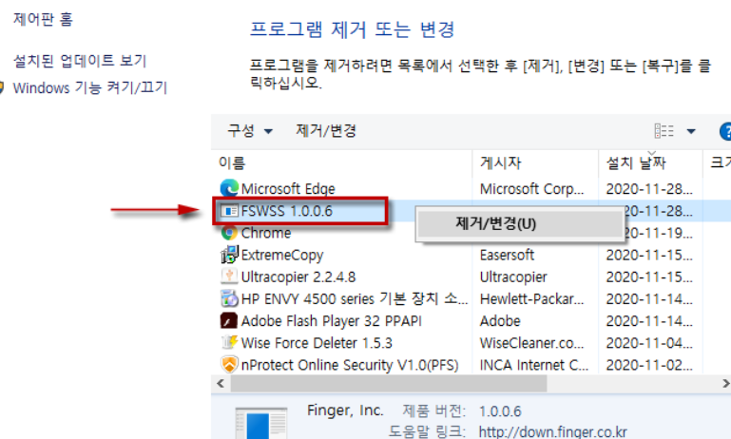Click the Microsoft Corp... publisher cell
Viewport: 731px width, 439px height.
[x=531, y=189]
